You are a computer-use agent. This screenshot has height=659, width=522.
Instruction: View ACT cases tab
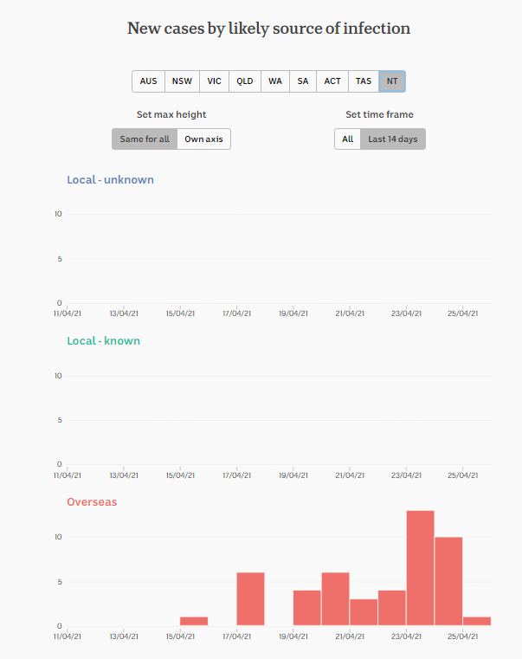[x=332, y=81]
